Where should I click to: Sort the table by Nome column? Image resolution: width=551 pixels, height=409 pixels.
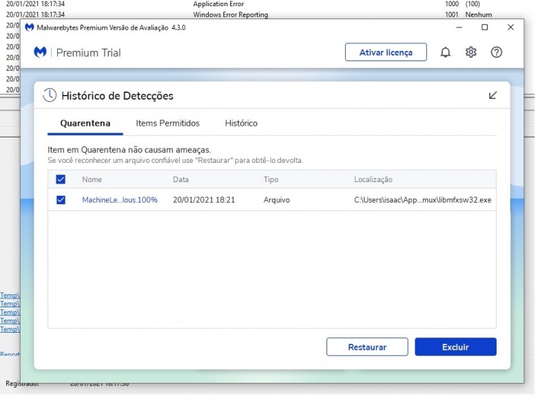(x=92, y=179)
